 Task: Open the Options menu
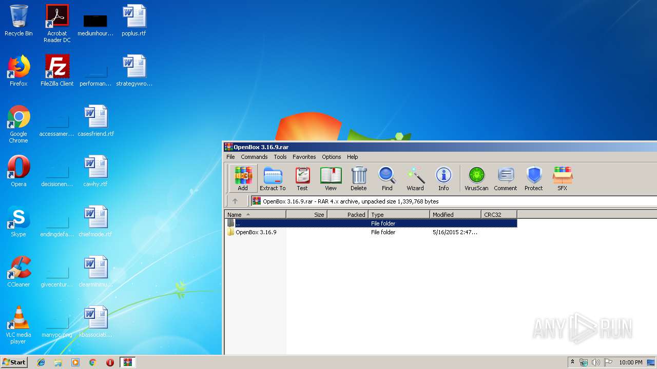(x=332, y=157)
